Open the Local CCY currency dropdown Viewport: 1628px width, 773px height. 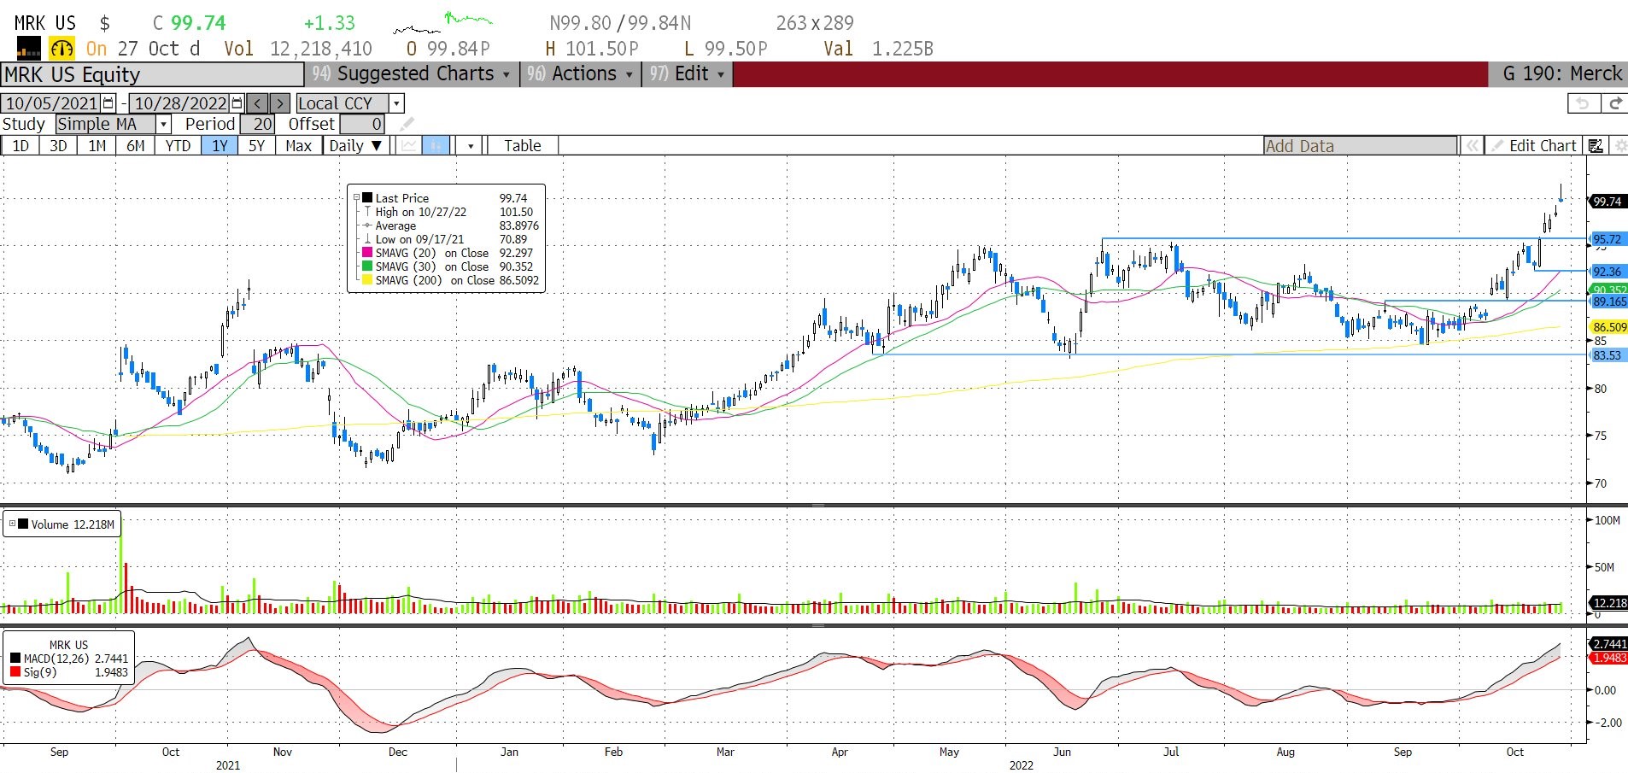[x=396, y=103]
